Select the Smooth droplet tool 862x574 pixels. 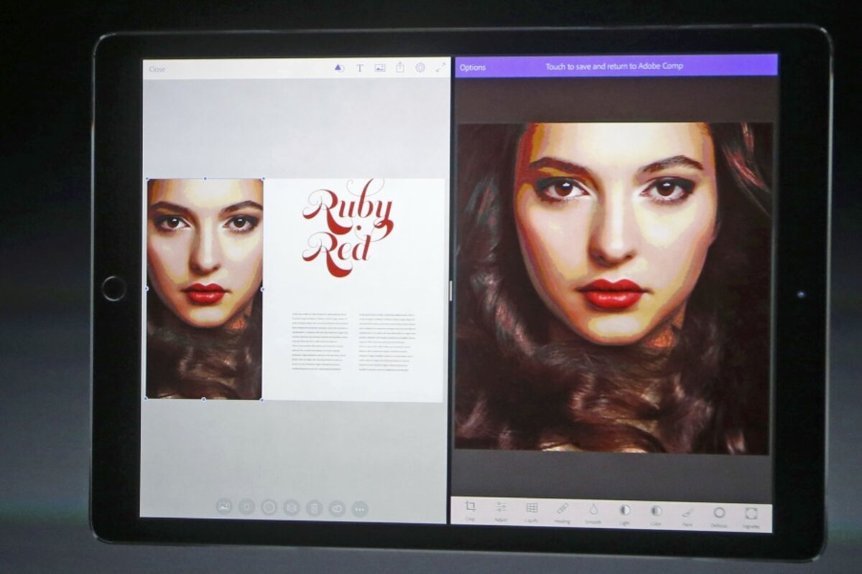click(x=593, y=510)
